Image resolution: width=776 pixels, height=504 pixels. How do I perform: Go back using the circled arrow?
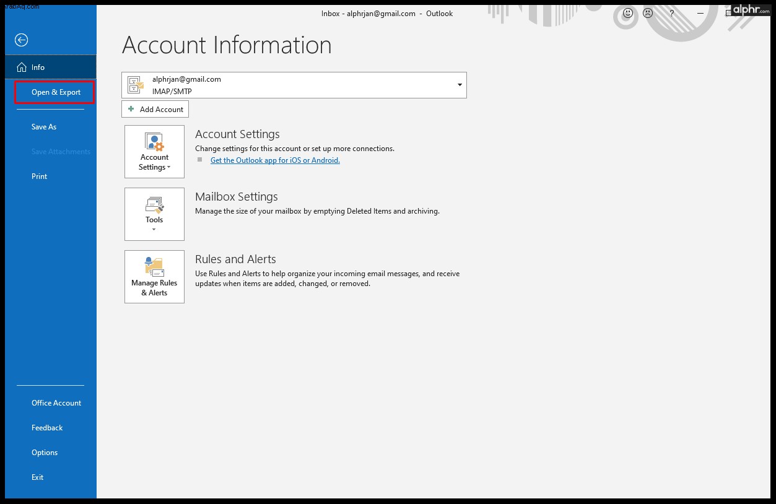click(22, 40)
